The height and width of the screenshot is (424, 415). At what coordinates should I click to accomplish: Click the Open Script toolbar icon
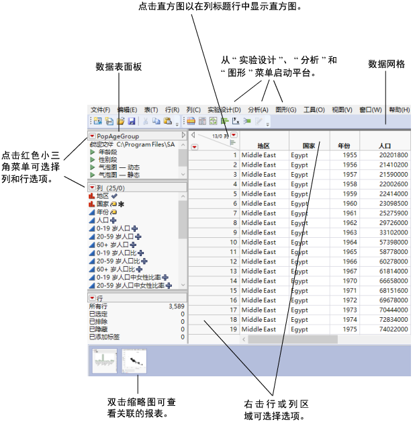(109, 121)
